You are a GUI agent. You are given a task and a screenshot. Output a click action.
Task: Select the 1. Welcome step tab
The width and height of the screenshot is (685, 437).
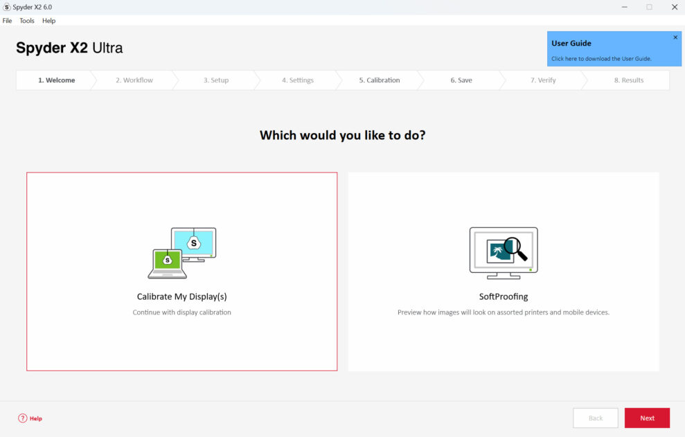click(56, 80)
